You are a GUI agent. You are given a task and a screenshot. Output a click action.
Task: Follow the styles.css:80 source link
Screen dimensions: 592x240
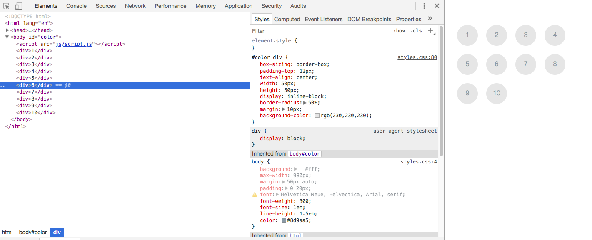[x=417, y=57]
